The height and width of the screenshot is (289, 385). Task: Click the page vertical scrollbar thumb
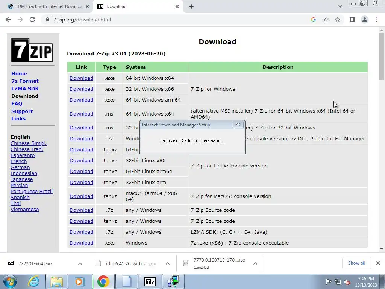(x=382, y=56)
